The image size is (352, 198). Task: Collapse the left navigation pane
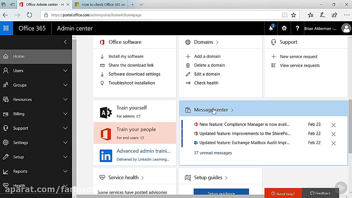click(65, 42)
